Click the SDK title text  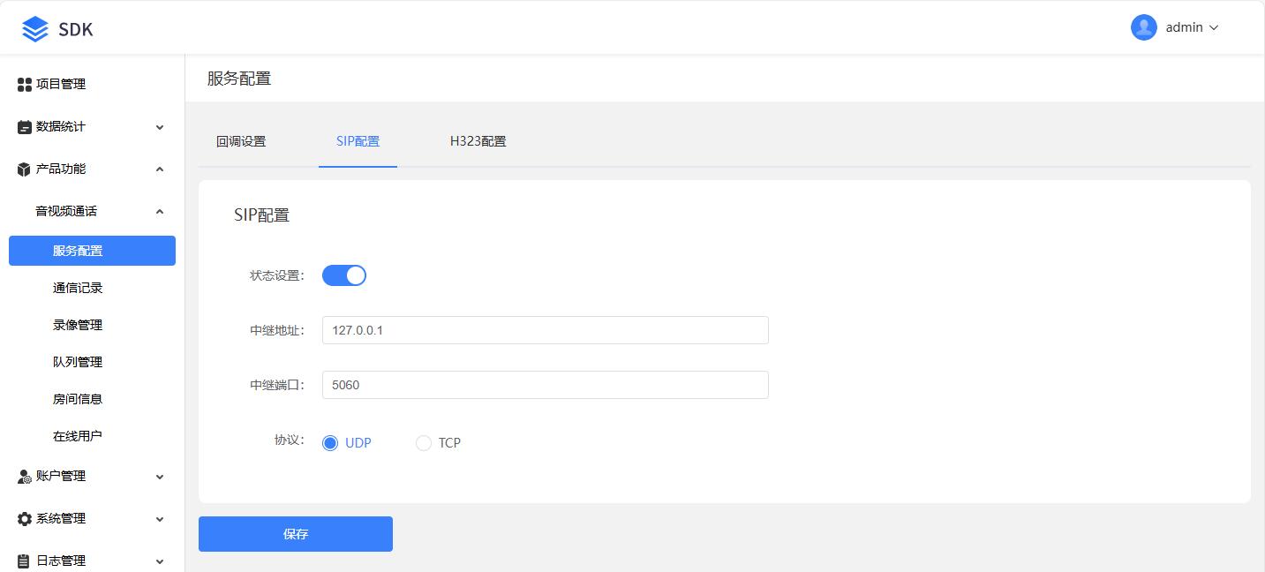pos(76,29)
